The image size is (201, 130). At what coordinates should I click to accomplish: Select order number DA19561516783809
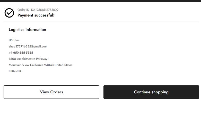(x=45, y=10)
